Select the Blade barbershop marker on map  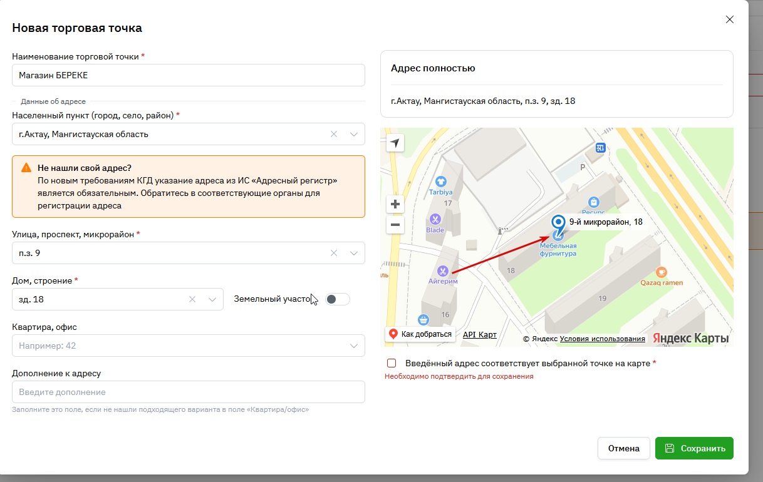pos(435,219)
